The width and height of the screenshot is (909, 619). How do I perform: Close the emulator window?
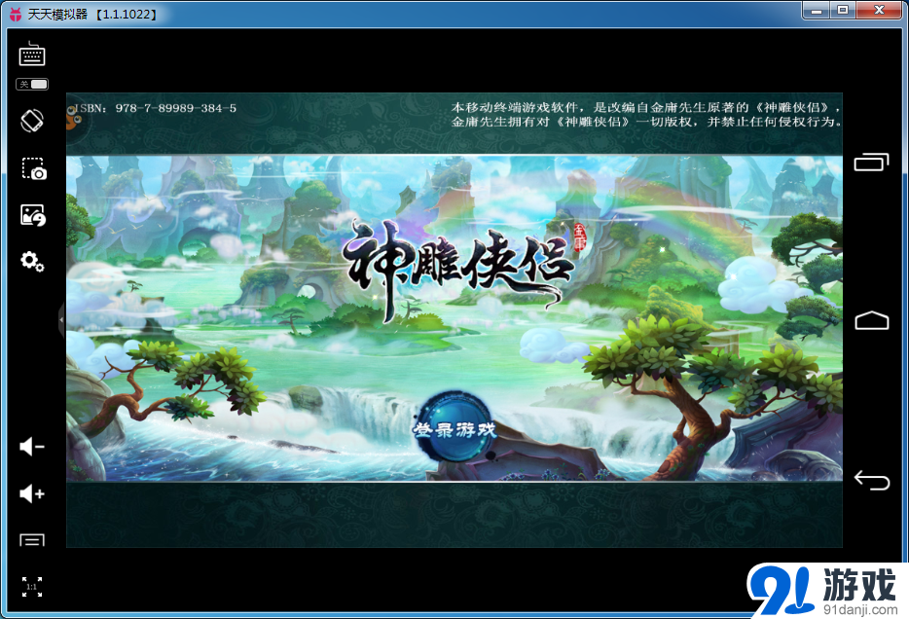[878, 10]
